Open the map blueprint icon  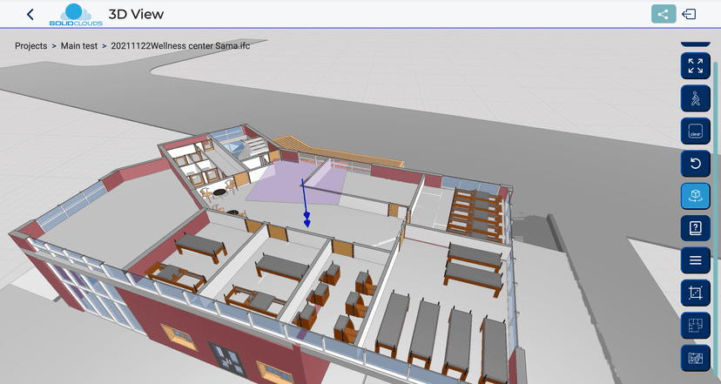pos(695,358)
